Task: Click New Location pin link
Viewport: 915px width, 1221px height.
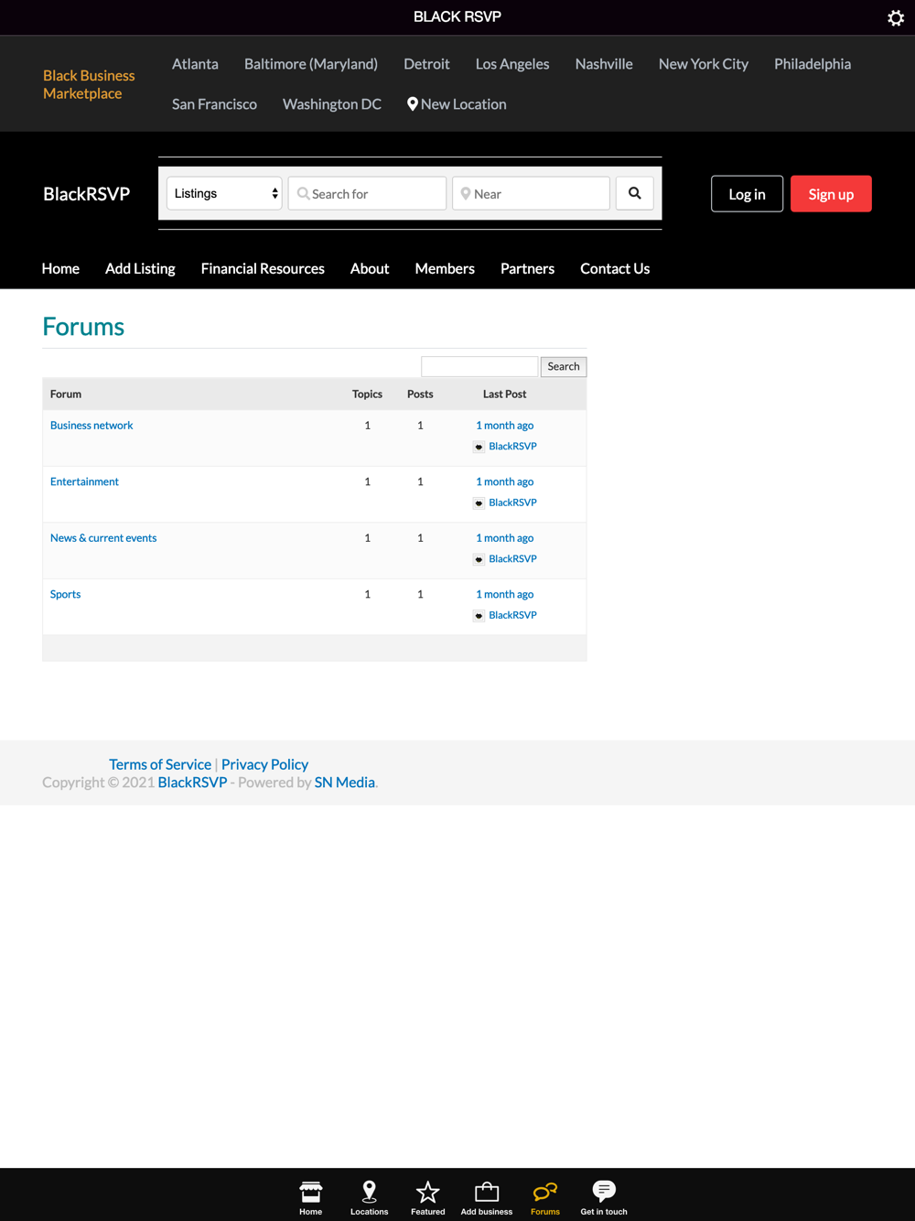Action: (x=457, y=104)
